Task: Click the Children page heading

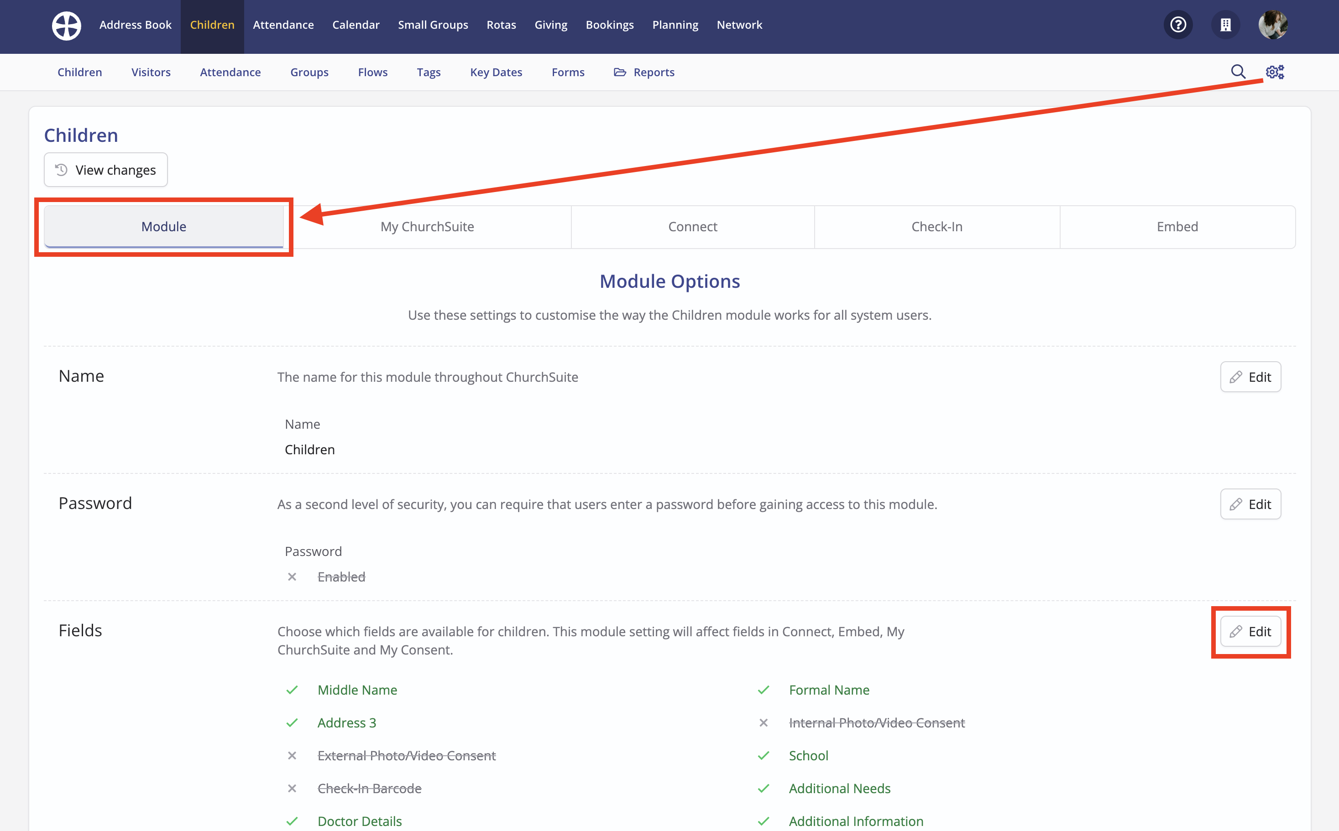Action: 81,135
